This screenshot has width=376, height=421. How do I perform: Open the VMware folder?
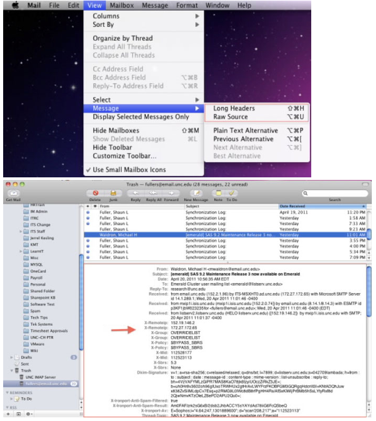(x=34, y=345)
